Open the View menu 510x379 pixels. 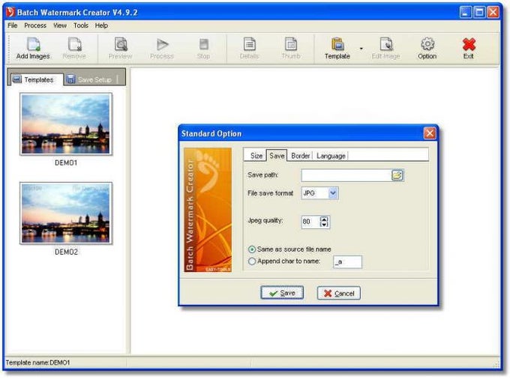pos(60,25)
